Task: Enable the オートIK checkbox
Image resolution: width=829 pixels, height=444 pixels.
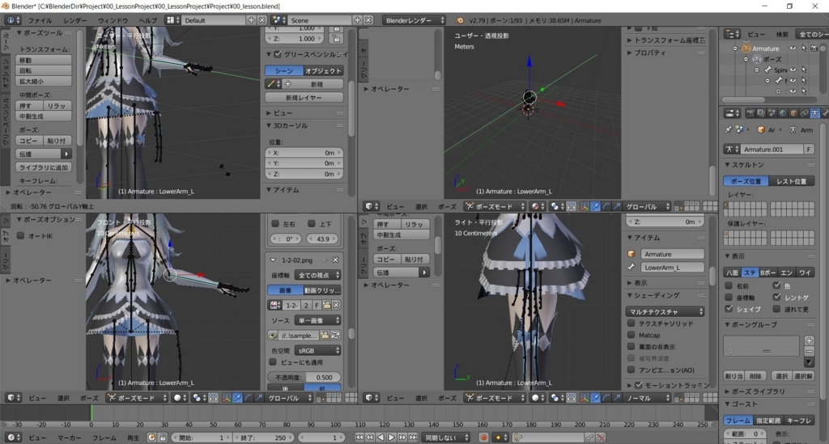Action: (x=20, y=235)
